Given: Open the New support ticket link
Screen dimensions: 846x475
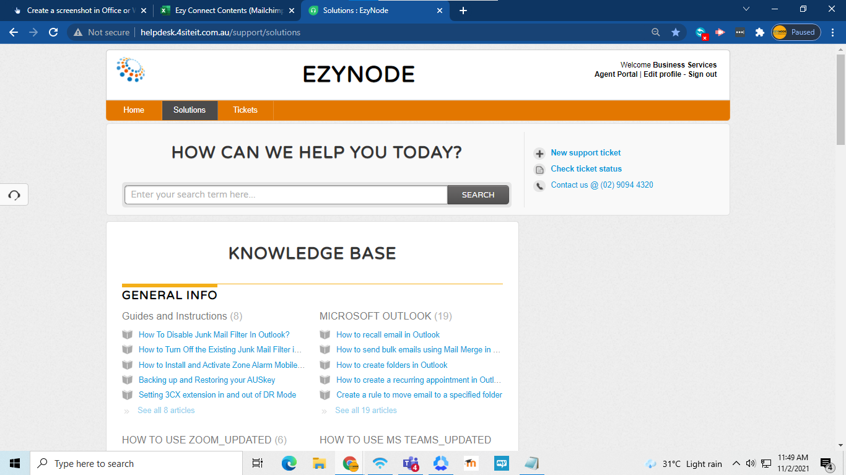Looking at the screenshot, I should point(585,153).
